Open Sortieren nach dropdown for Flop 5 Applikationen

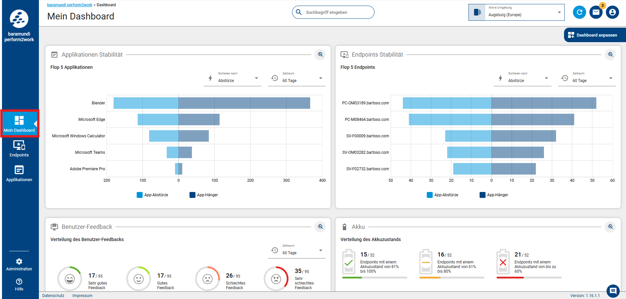point(232,78)
